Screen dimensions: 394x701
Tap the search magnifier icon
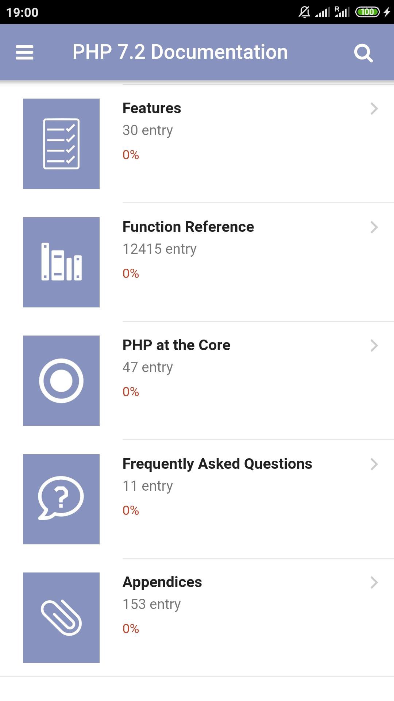click(363, 53)
